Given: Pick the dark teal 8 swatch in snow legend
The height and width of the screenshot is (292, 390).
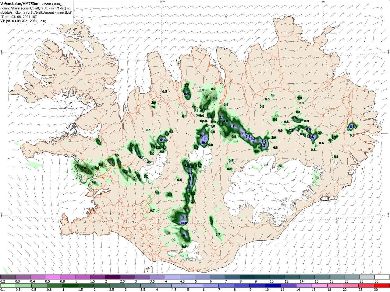Looking at the screenshot, I should (x=247, y=277).
